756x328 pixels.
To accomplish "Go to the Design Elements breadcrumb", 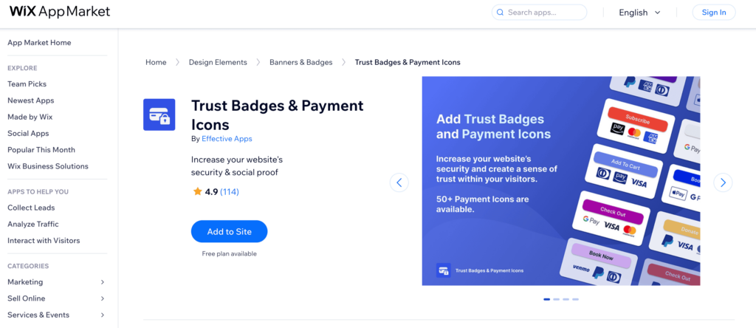I will coord(218,62).
